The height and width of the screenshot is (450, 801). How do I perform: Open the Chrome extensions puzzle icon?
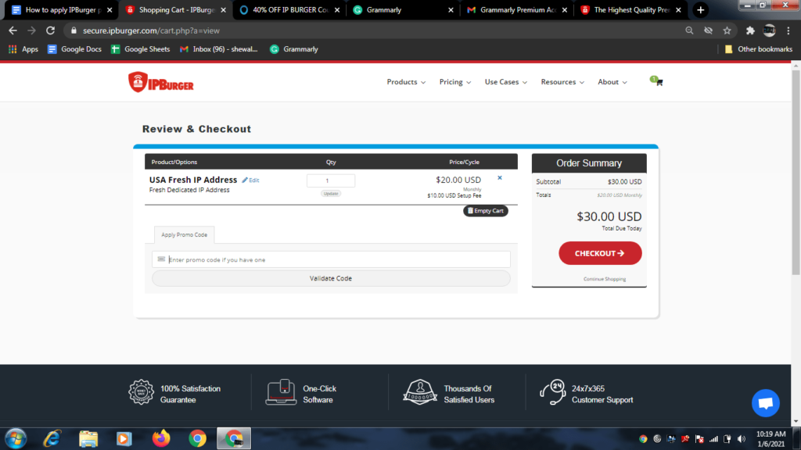pos(750,30)
